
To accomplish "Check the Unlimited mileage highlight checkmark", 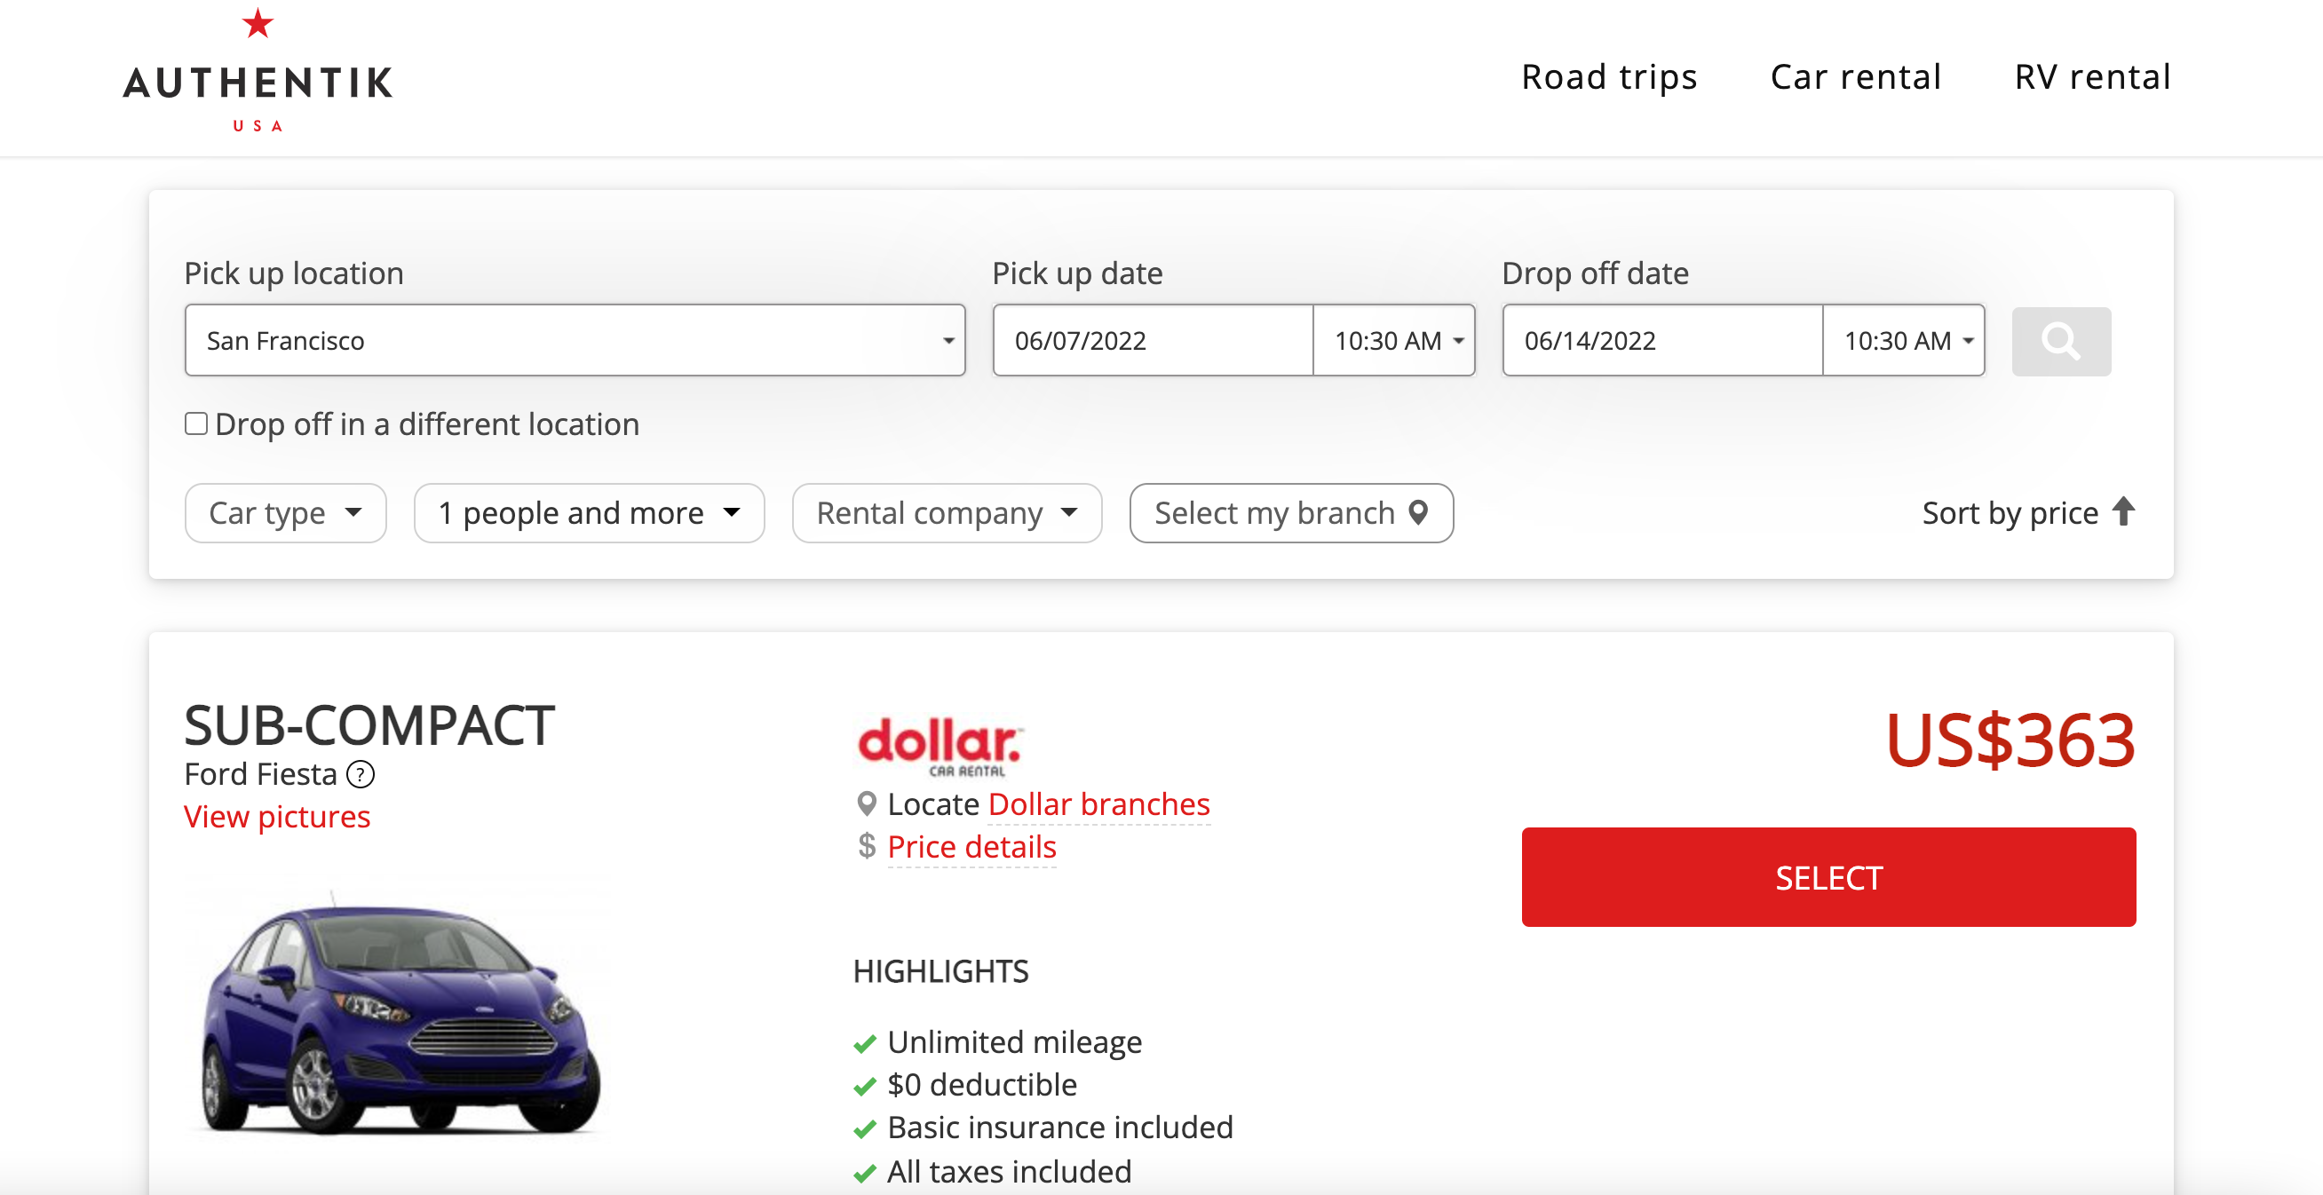I will (865, 1042).
